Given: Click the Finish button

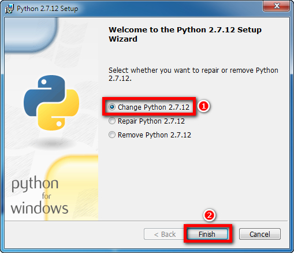Looking at the screenshot, I should coord(207,234).
